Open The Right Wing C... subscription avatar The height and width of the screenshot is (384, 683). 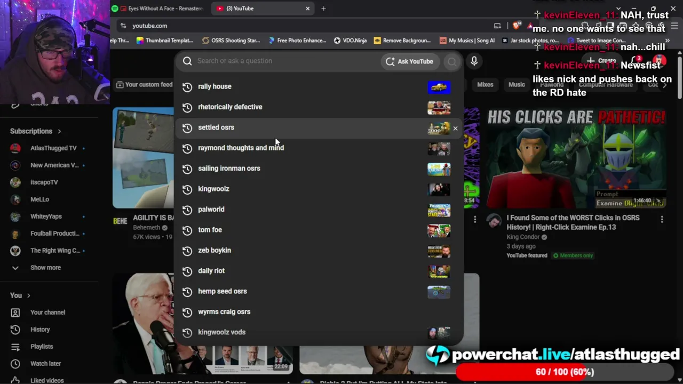15,251
